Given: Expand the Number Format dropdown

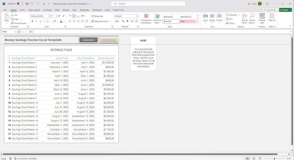Looking at the screenshot, I should point(136,16).
